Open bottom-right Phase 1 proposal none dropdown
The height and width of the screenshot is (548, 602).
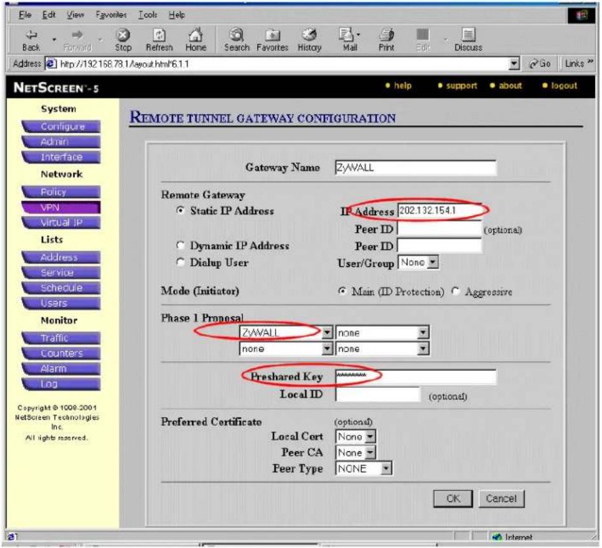(x=423, y=348)
